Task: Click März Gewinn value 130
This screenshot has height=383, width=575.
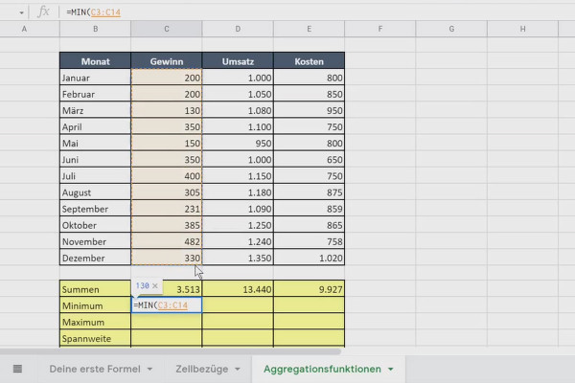Action: (x=167, y=110)
